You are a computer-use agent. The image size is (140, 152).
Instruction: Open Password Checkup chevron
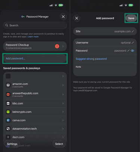click(63, 46)
